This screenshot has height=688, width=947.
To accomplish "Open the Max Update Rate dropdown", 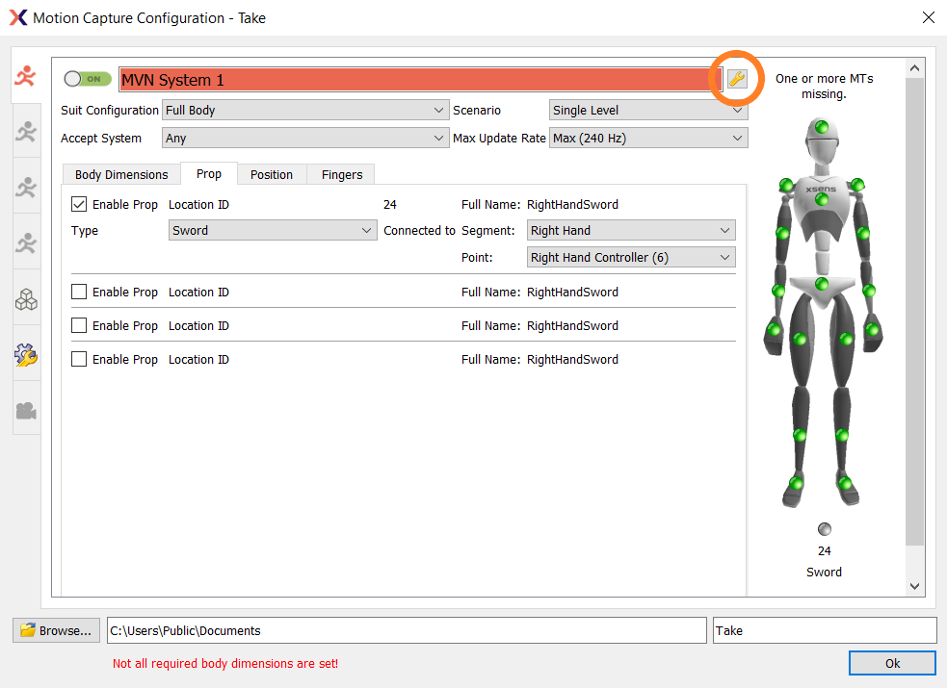I will click(x=648, y=139).
